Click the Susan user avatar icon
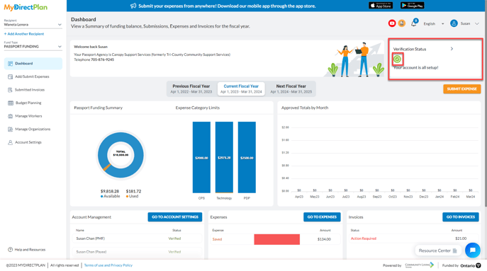The image size is (487, 271). pyautogui.click(x=454, y=23)
